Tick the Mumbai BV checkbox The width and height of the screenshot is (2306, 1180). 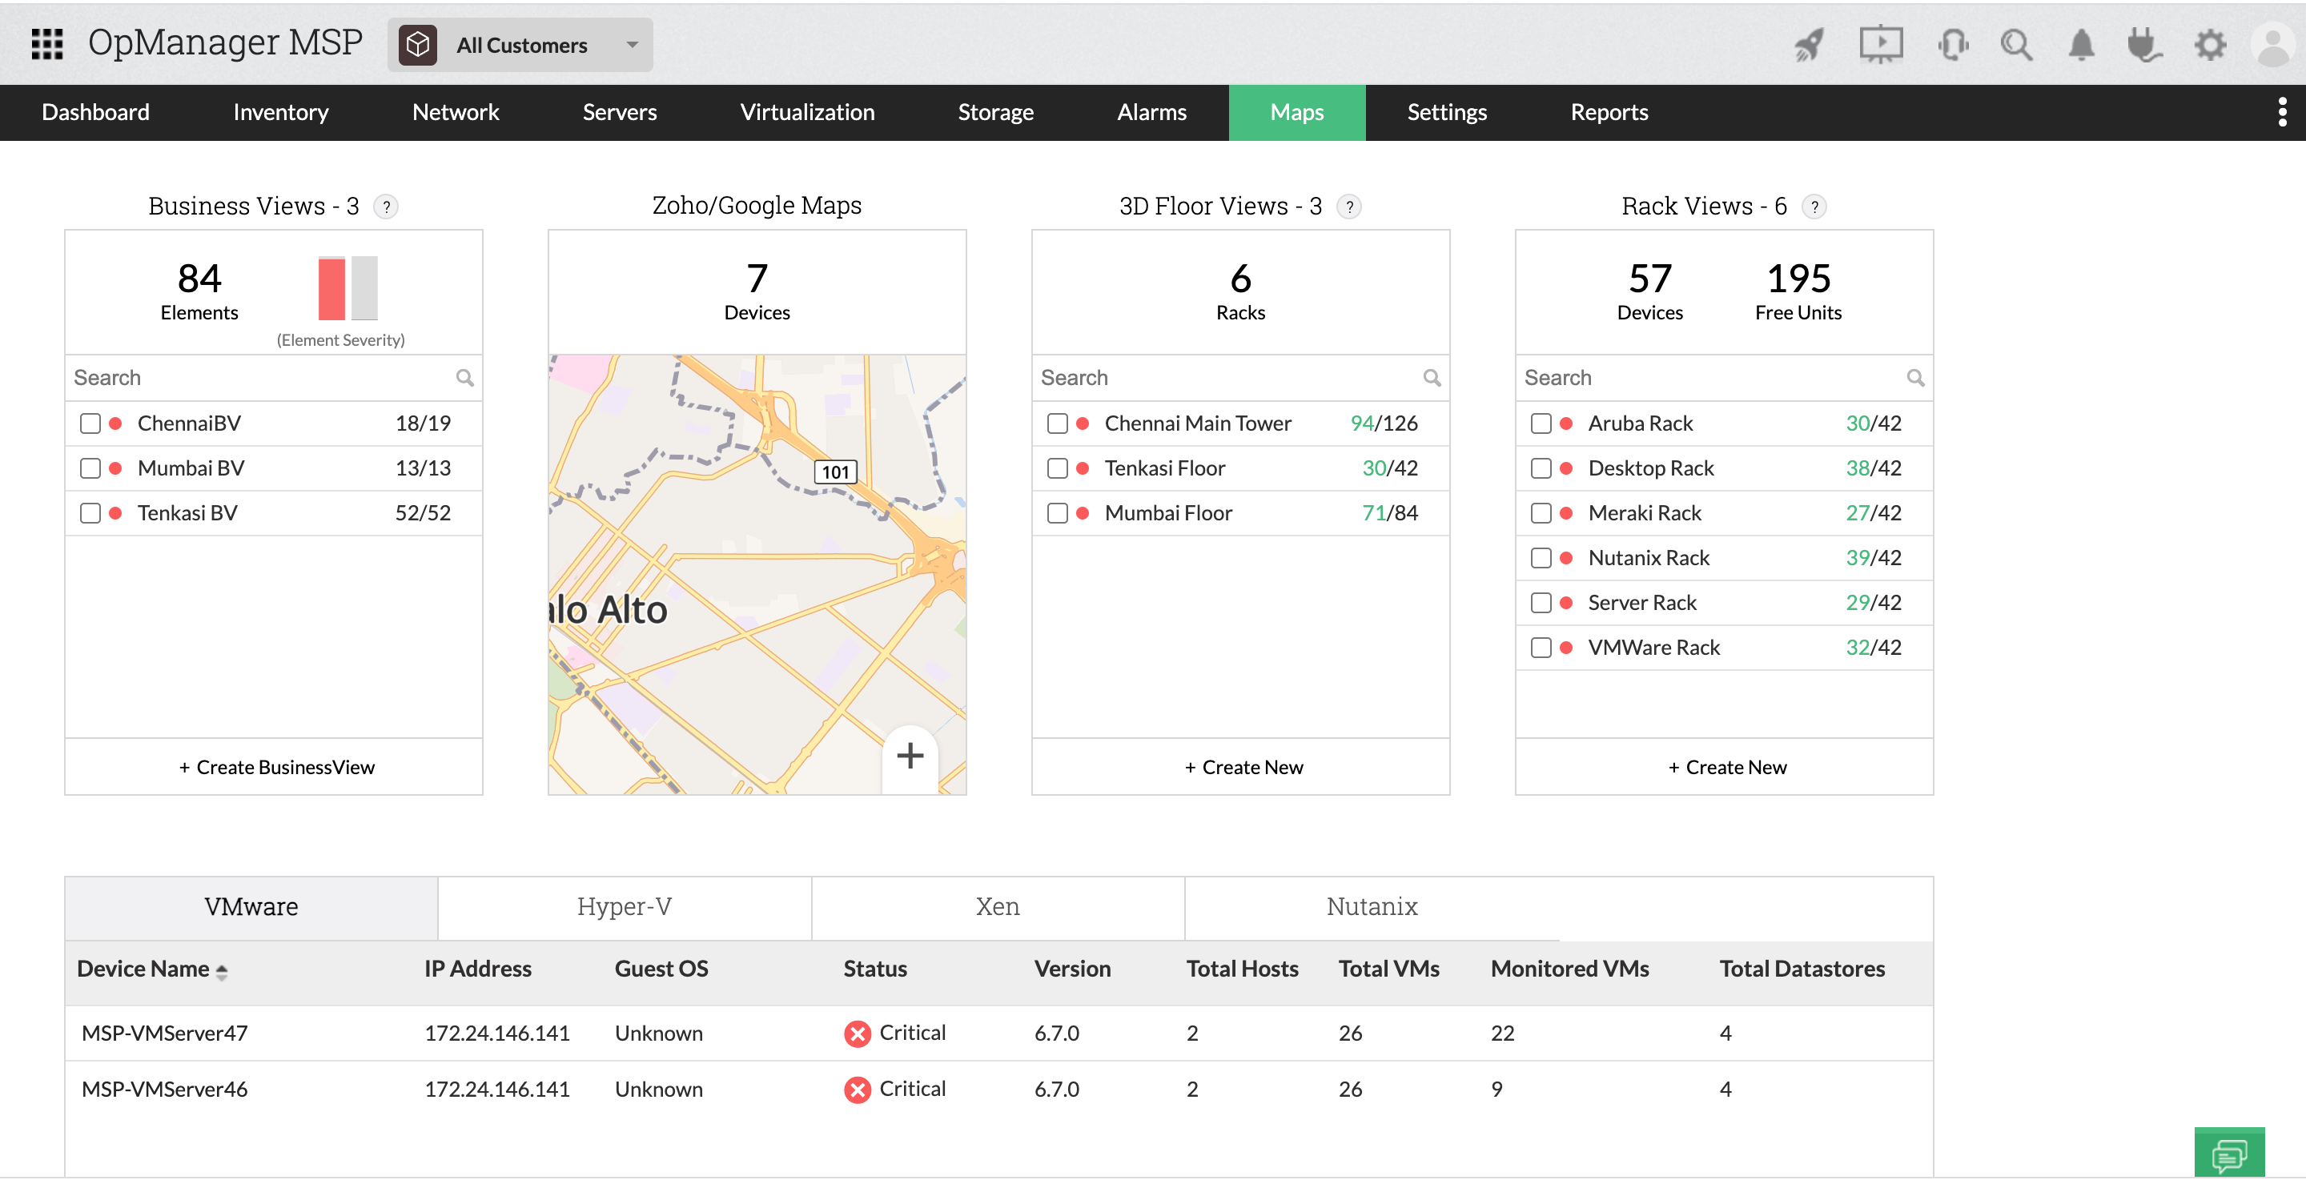click(90, 468)
